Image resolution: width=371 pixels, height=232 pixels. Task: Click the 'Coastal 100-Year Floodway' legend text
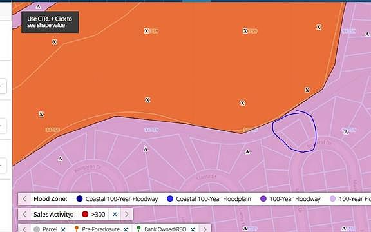coord(122,199)
